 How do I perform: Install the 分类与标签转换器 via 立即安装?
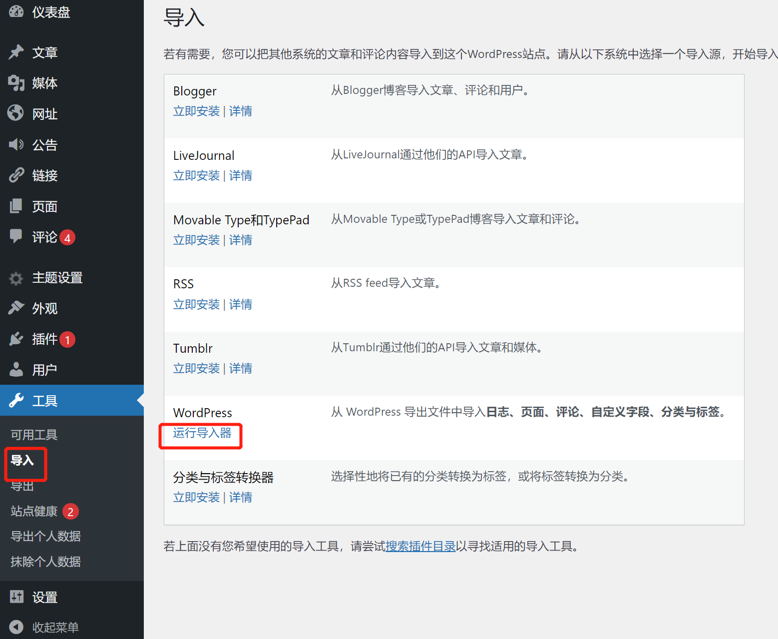(x=196, y=497)
